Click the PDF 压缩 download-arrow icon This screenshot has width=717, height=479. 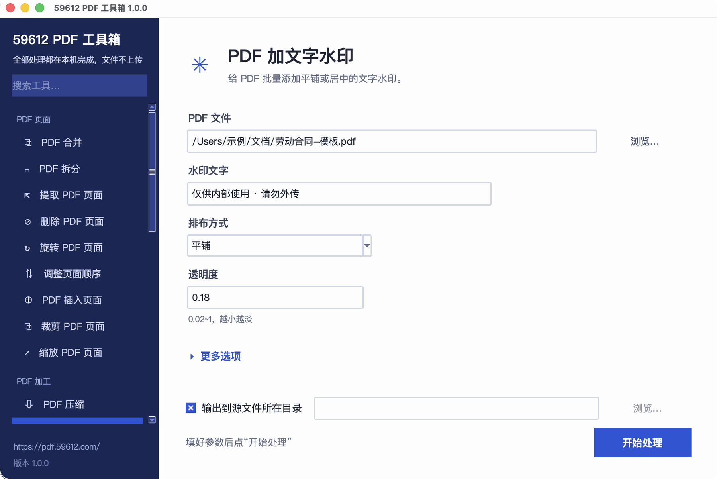pos(29,404)
